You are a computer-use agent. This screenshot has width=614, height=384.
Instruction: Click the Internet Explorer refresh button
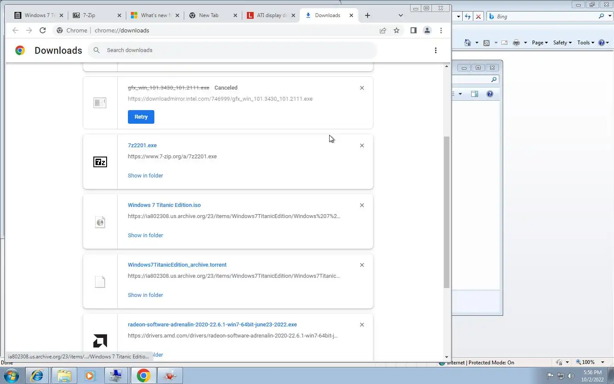click(x=468, y=17)
